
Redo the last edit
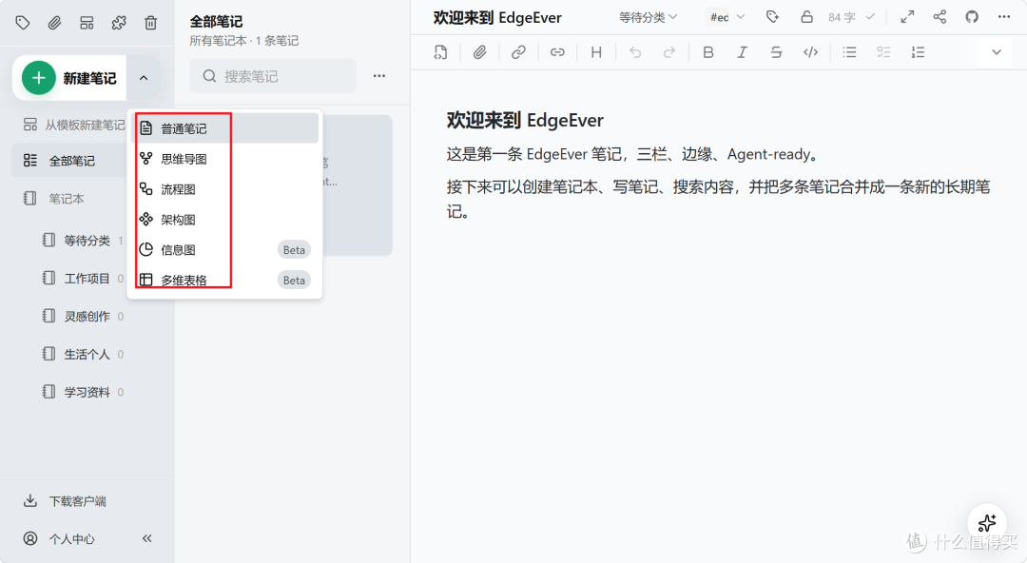coord(669,52)
